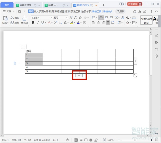
Task: Click the table move handle
Action: [x=23, y=47]
